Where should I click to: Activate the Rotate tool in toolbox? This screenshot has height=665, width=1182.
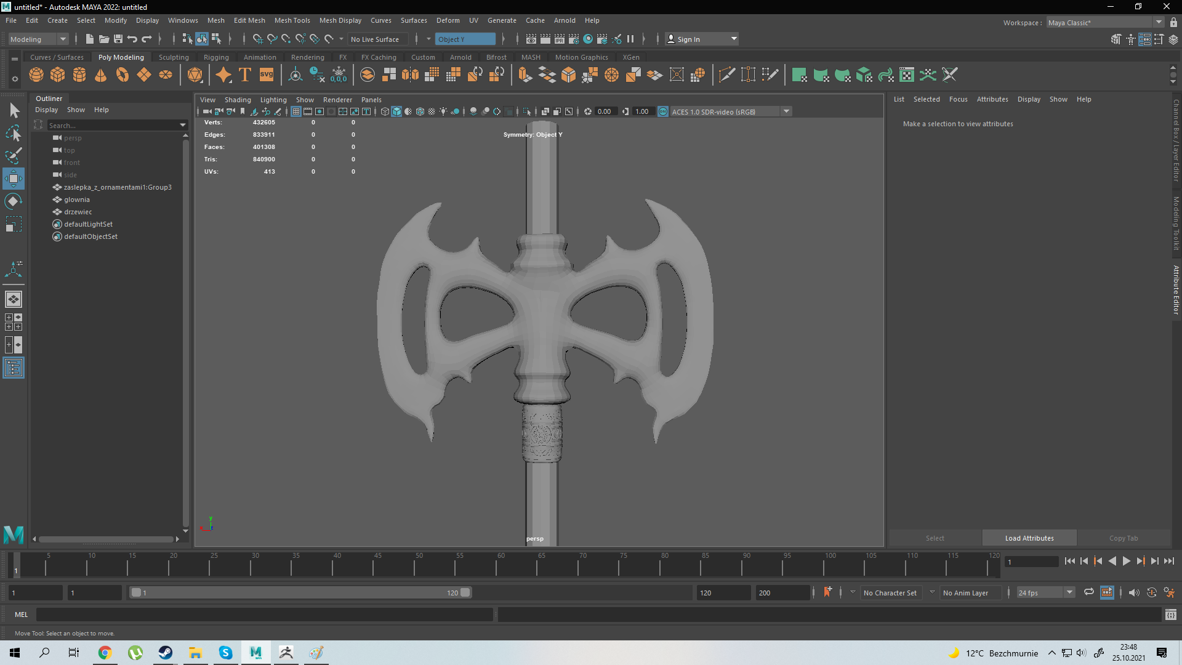(14, 201)
